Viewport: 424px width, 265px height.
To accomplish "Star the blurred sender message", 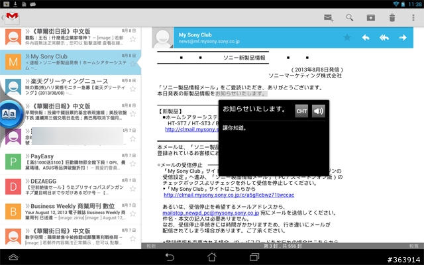I will click(132, 138).
